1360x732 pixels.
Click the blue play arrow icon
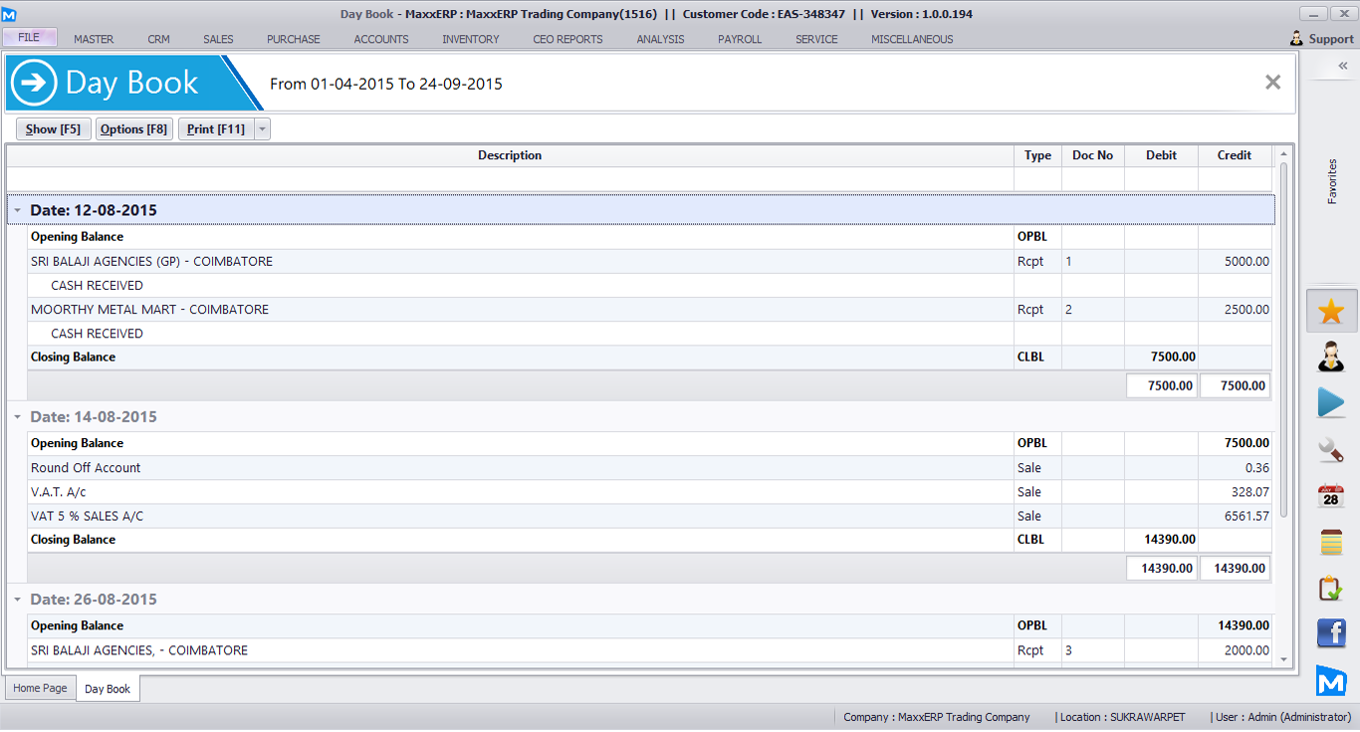click(x=1331, y=403)
